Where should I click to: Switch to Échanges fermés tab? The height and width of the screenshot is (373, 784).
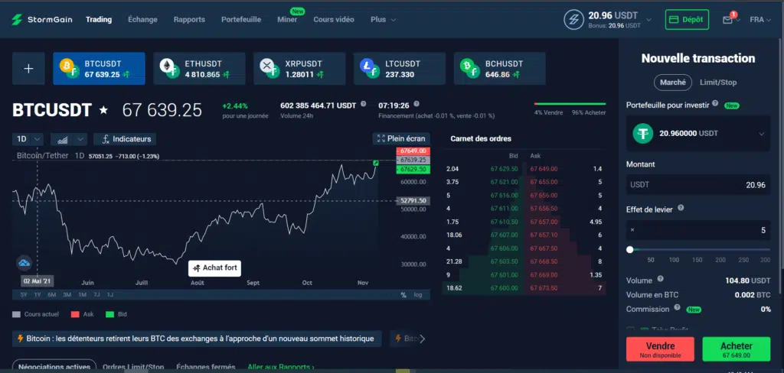point(206,367)
